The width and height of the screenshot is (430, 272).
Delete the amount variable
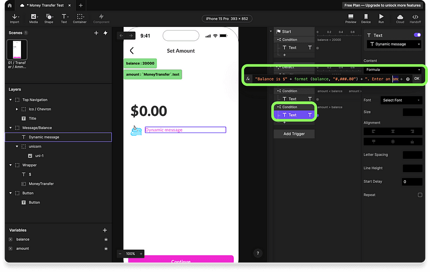pos(106,249)
